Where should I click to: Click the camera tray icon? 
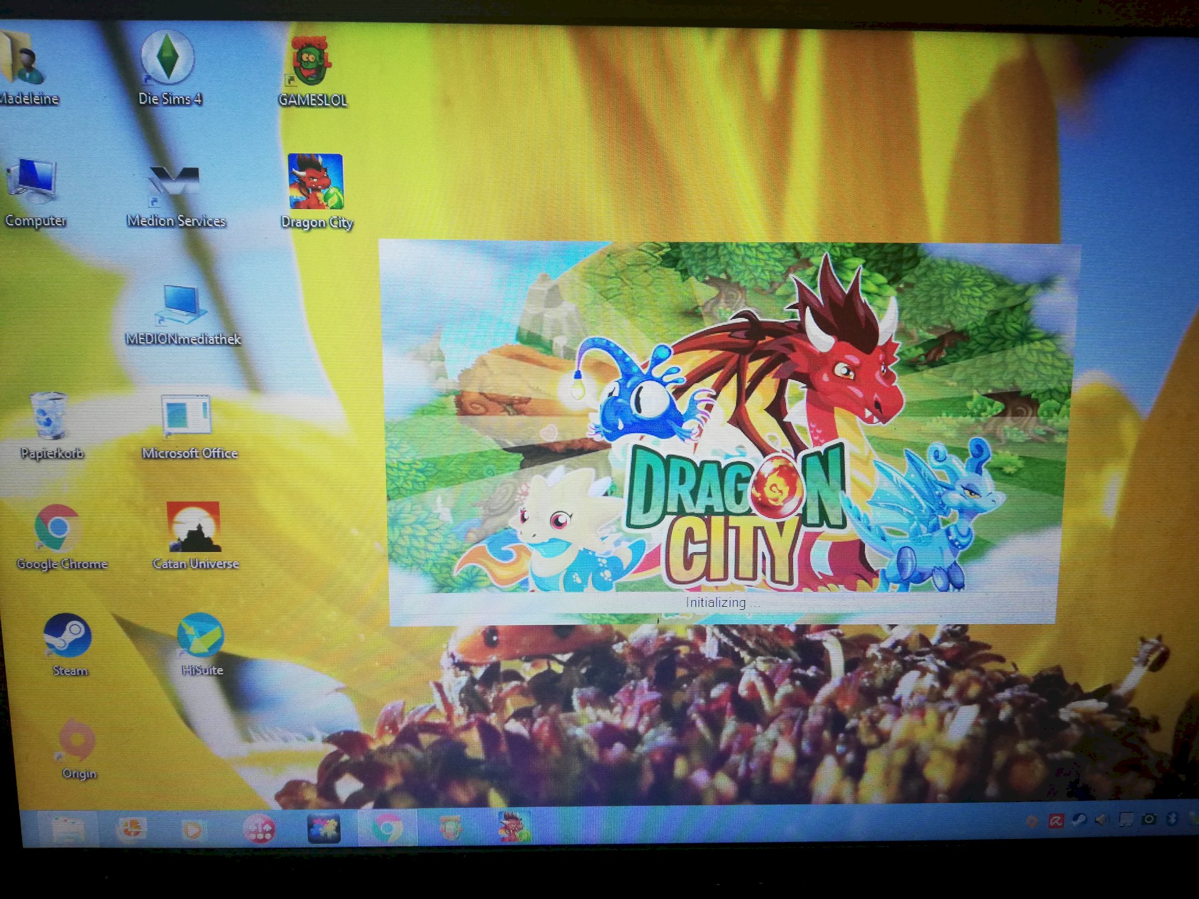pyautogui.click(x=1148, y=819)
